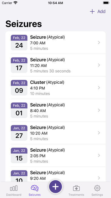Expand the 7:00 AM seizure chevron
The width and height of the screenshot is (111, 198).
(99, 43)
